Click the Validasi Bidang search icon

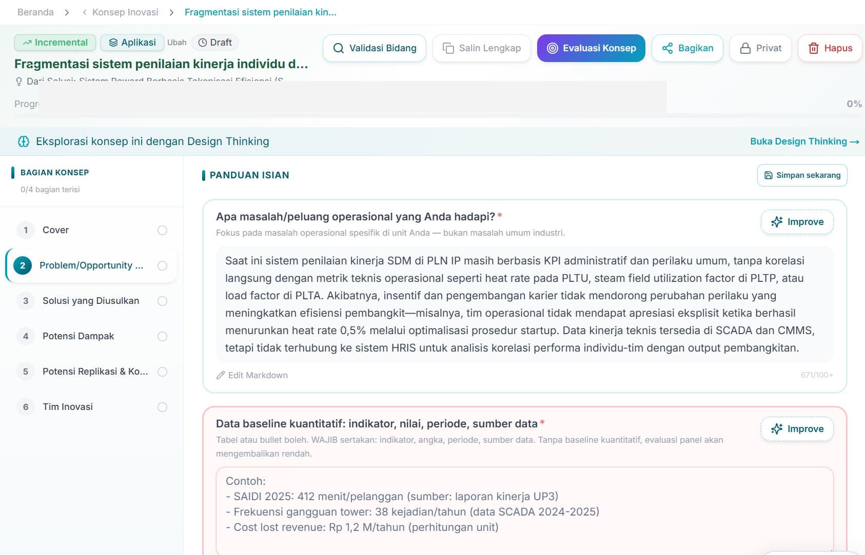[339, 48]
